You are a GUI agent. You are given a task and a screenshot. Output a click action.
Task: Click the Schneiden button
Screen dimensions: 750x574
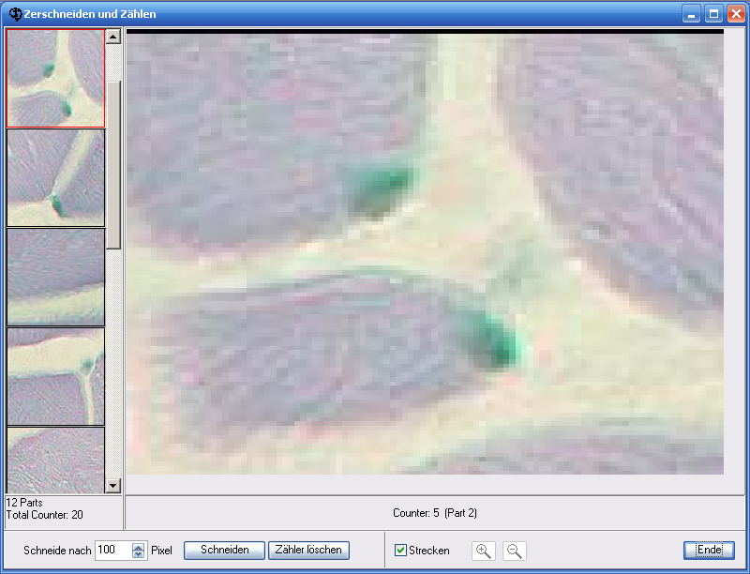[224, 550]
